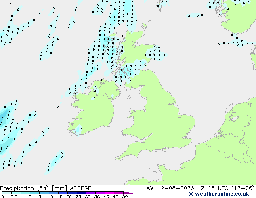Pick the 10–15 mm legend swatch
The width and height of the screenshot is (256, 198).
pos(53,193)
